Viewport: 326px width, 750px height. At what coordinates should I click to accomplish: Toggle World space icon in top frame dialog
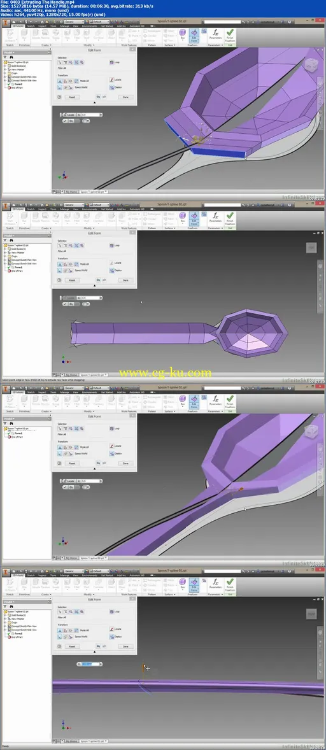(x=60, y=88)
